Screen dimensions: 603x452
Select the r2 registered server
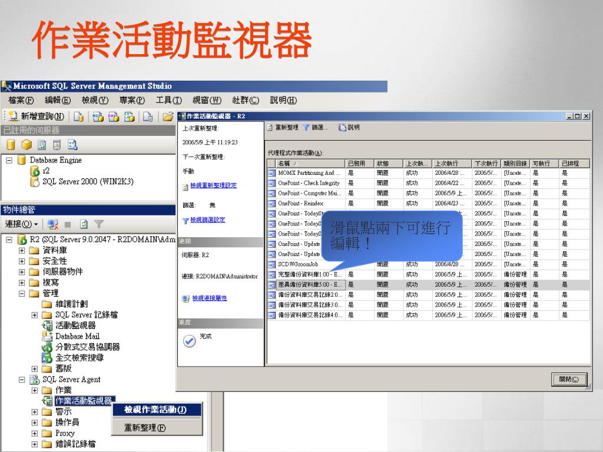tap(46, 171)
